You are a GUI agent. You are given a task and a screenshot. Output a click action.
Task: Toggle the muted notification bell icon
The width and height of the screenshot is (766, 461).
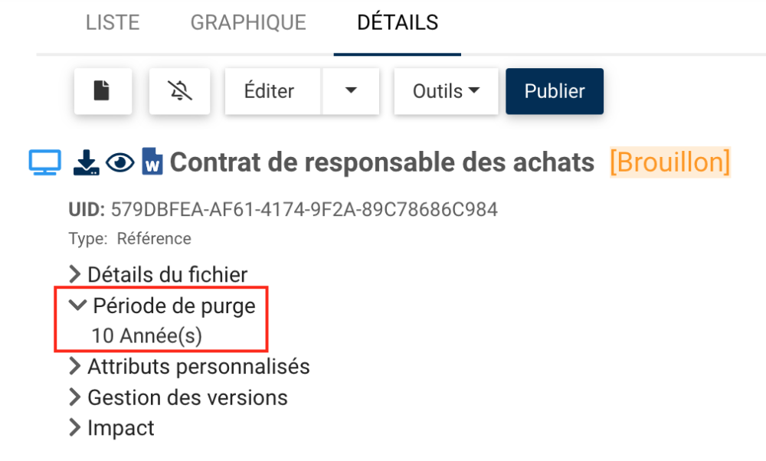coord(179,91)
